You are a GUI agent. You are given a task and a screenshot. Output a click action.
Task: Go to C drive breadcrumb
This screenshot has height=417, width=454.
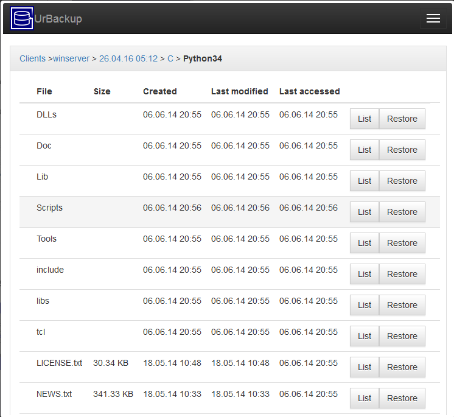click(170, 58)
